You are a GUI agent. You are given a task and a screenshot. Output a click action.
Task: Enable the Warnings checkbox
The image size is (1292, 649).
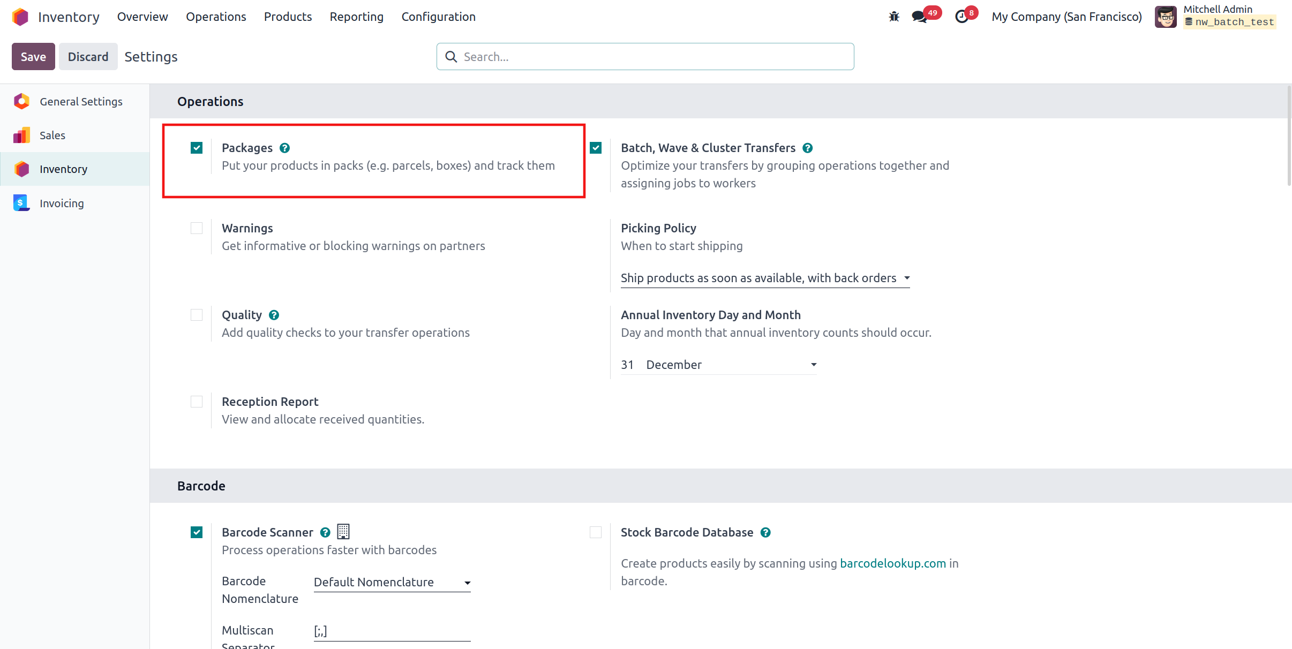(x=197, y=228)
